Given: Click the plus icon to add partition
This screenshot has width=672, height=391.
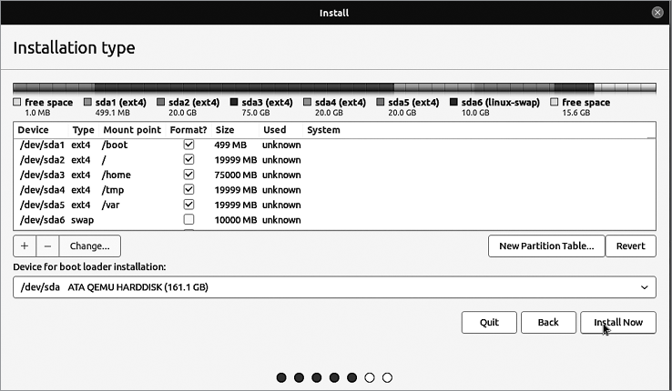Looking at the screenshot, I should (x=25, y=246).
